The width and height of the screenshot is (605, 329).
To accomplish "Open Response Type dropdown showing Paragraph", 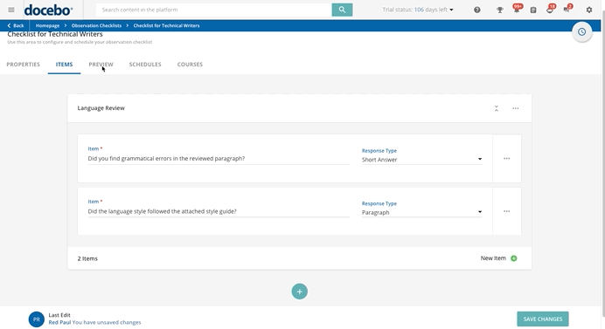I will pyautogui.click(x=421, y=212).
